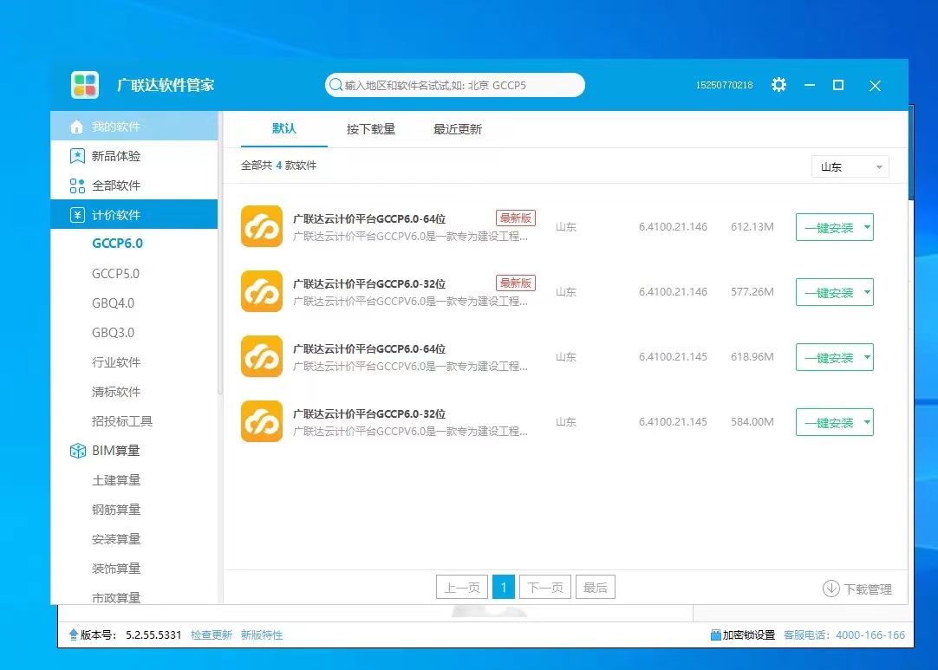Screen dimensions: 938x670
Task: Click the cube icon beside BIM算量
Action: 78,451
